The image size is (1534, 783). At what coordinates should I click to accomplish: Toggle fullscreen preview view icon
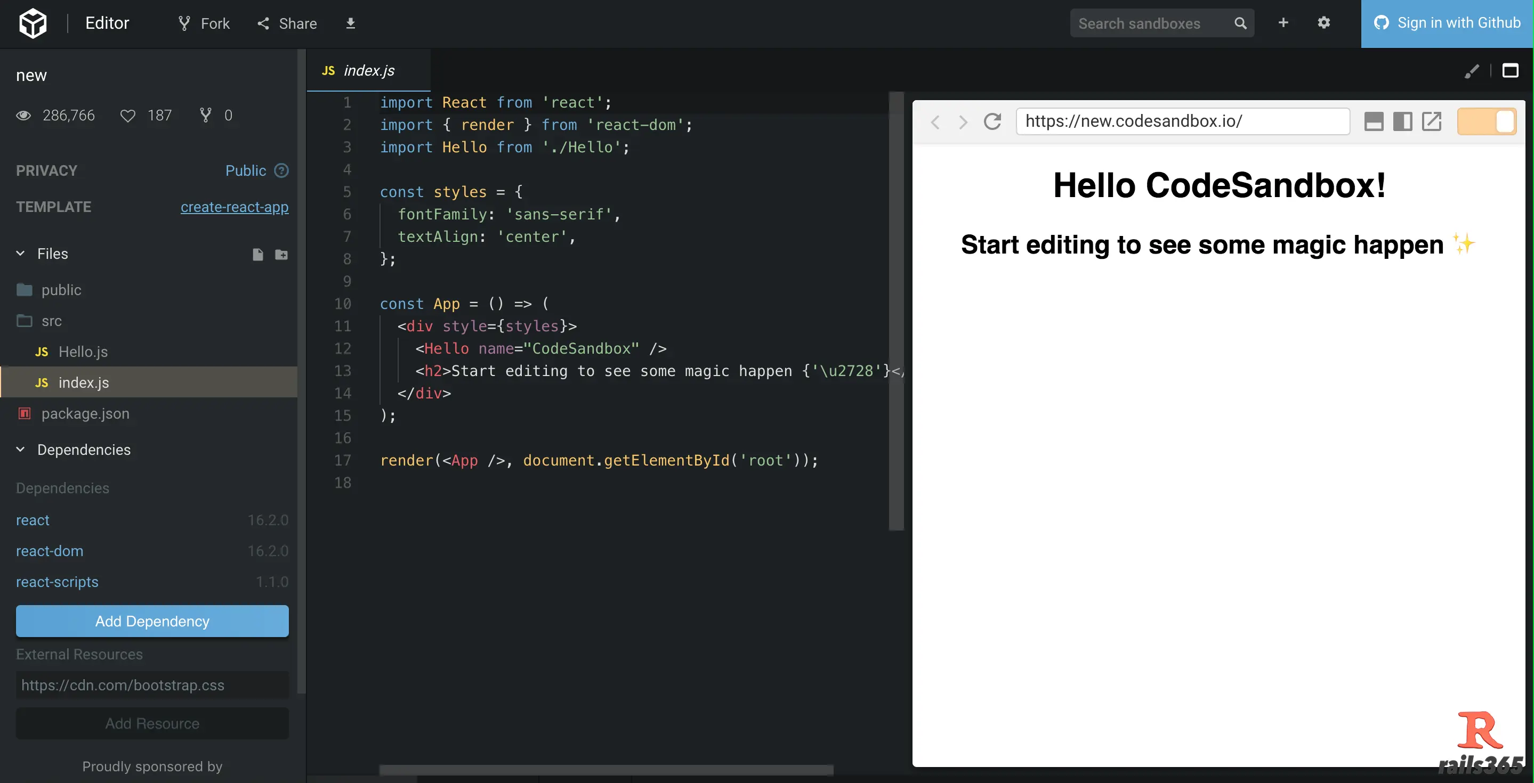click(x=1510, y=71)
